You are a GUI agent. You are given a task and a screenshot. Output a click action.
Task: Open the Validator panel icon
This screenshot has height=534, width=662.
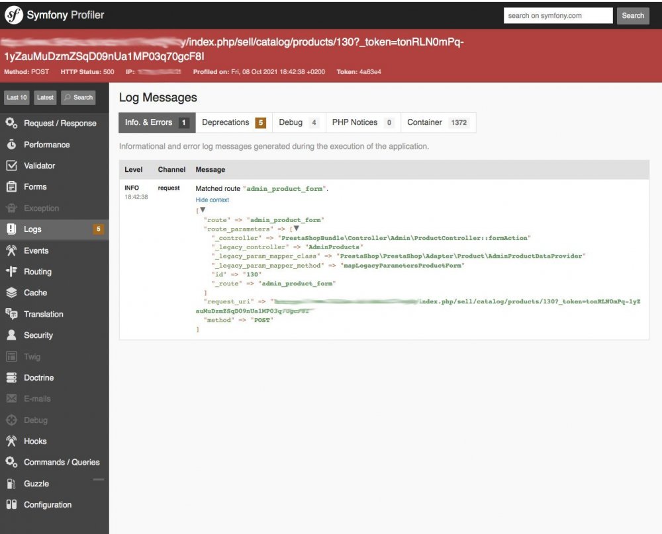(x=11, y=165)
